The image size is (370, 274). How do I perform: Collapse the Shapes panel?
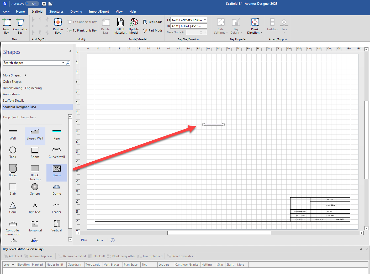pos(70,51)
